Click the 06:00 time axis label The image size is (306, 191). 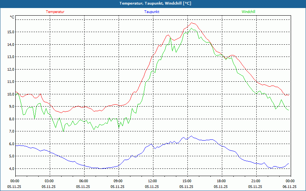84,181
